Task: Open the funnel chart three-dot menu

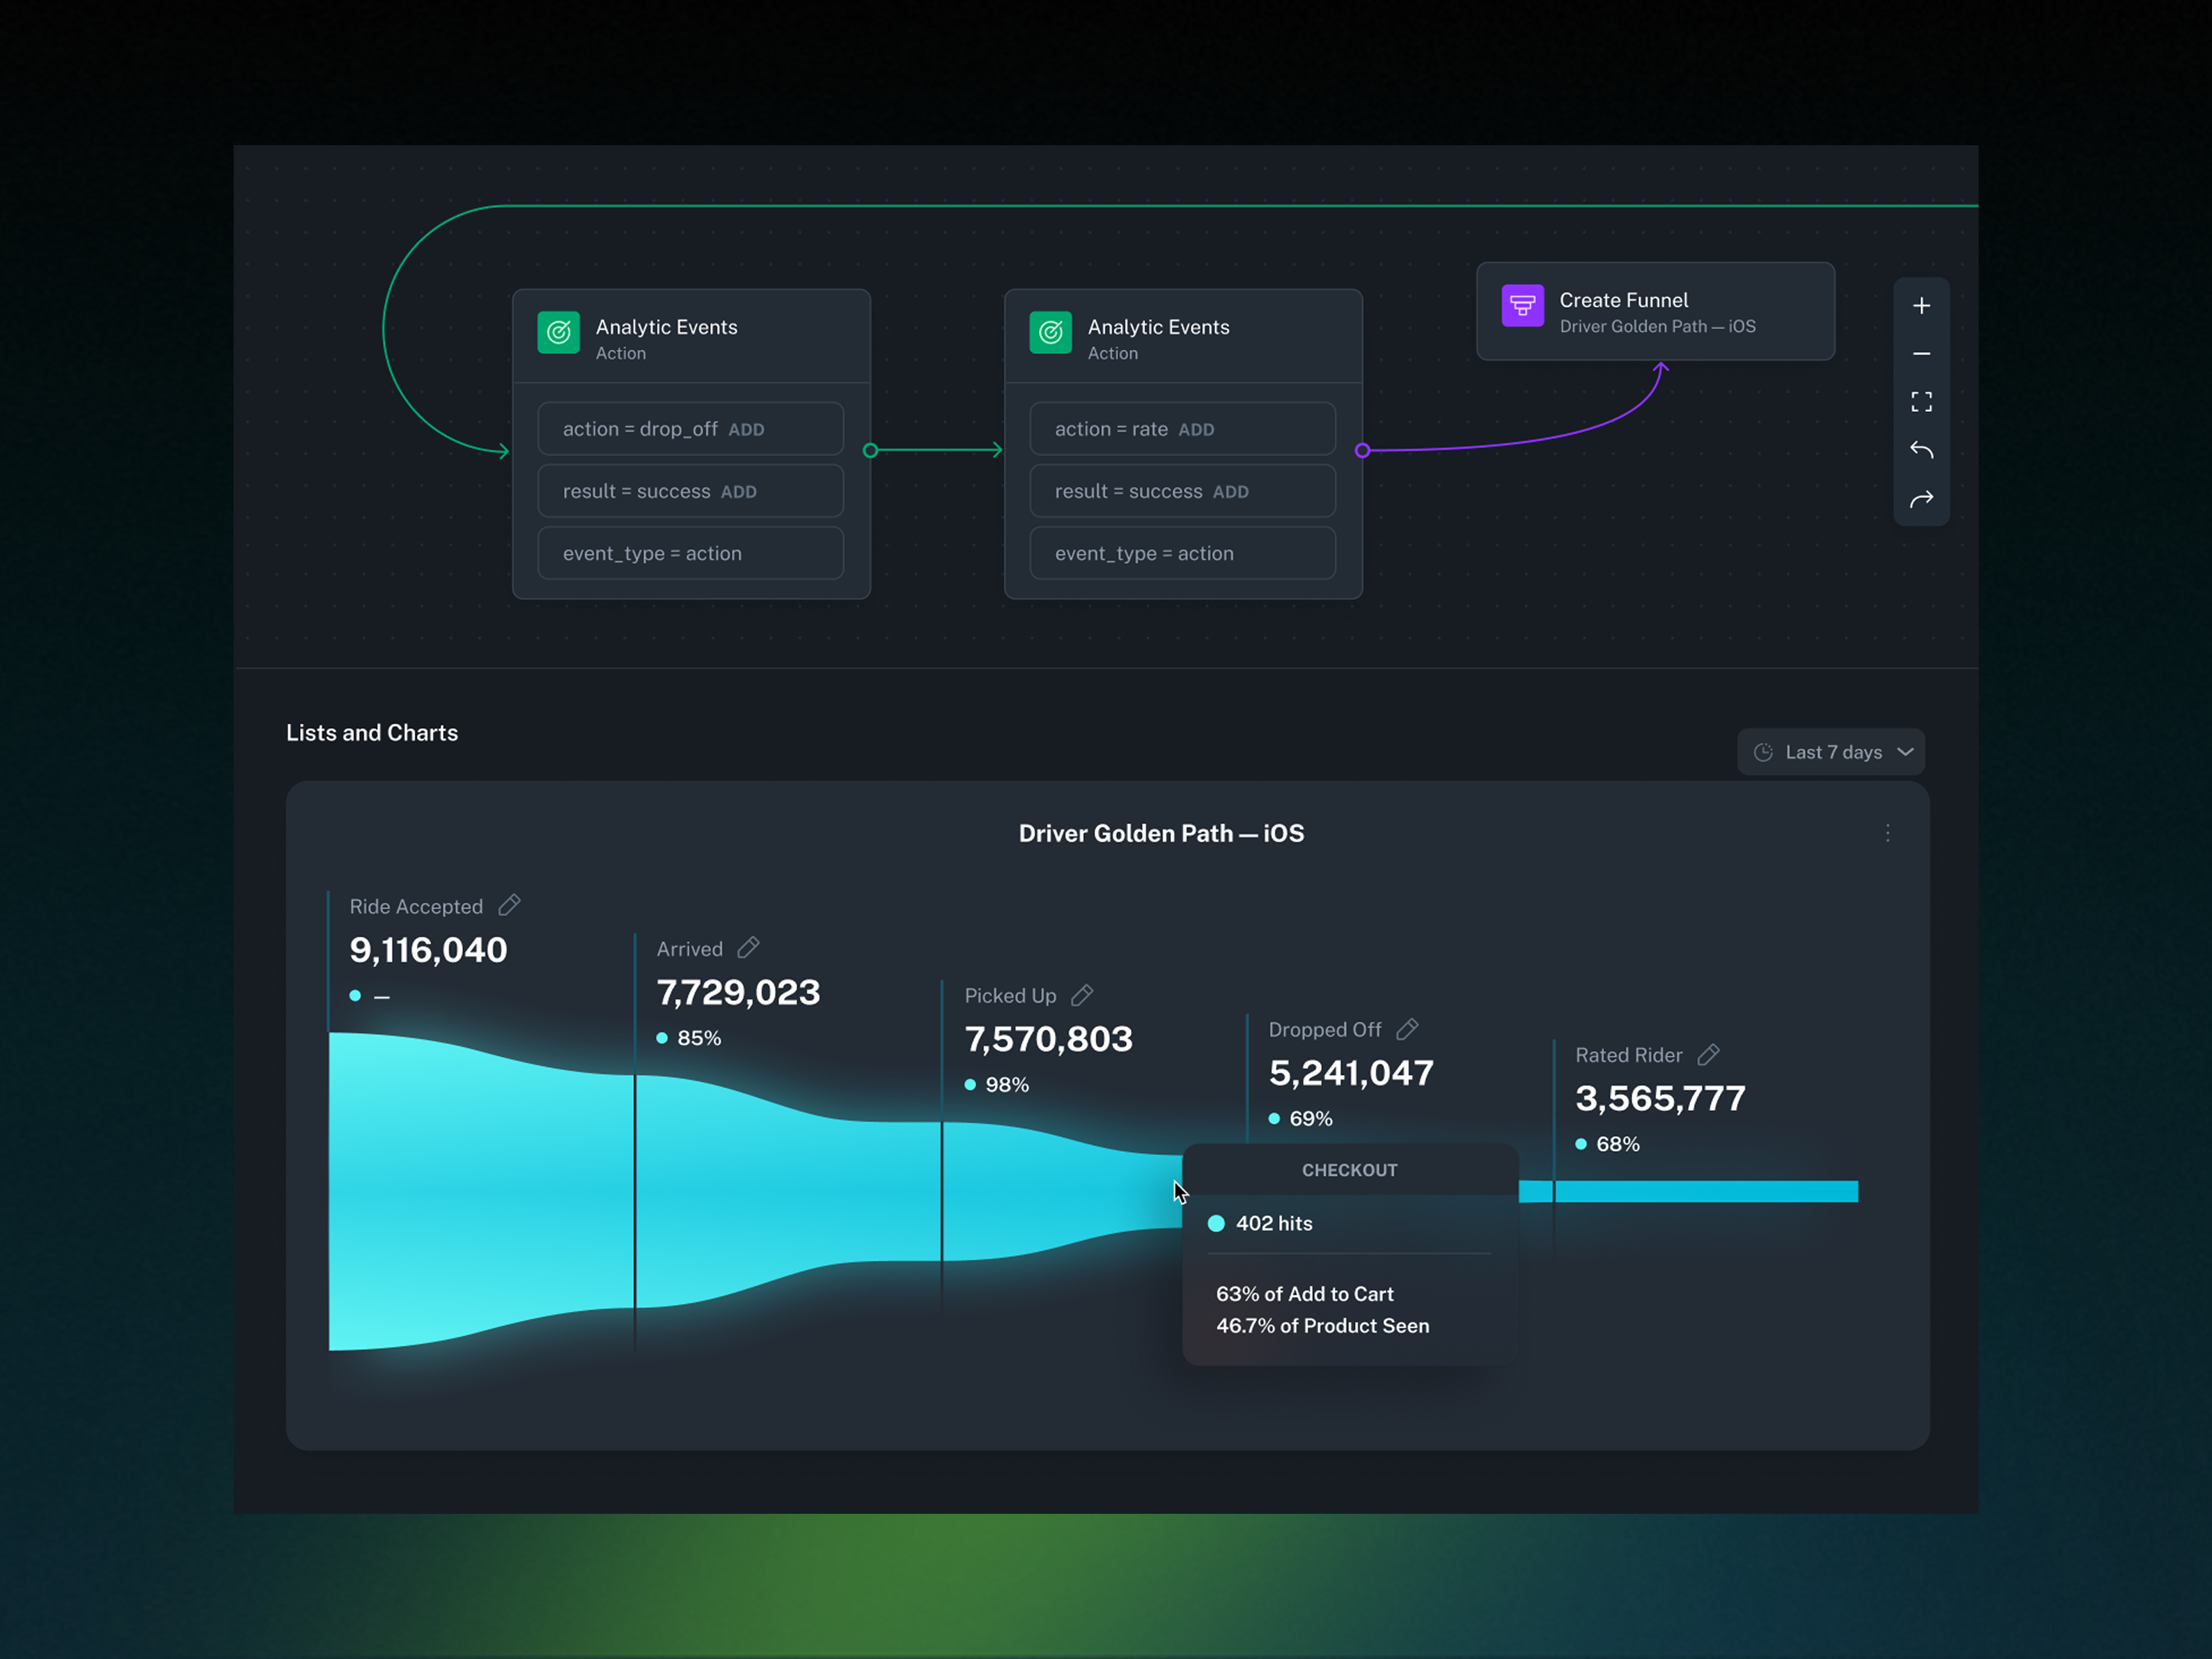Action: coord(1887,833)
